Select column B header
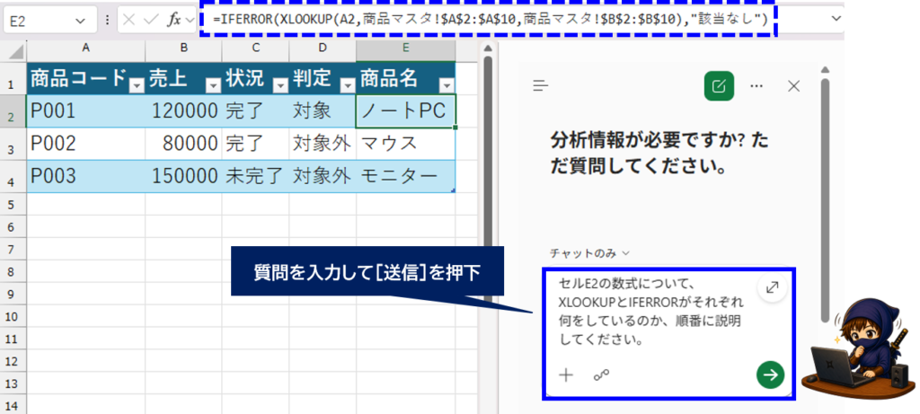 click(183, 49)
